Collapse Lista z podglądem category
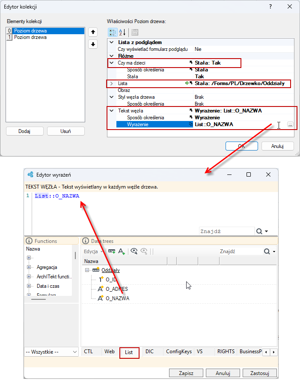Viewport: 300px width, 387px height. pos(112,42)
